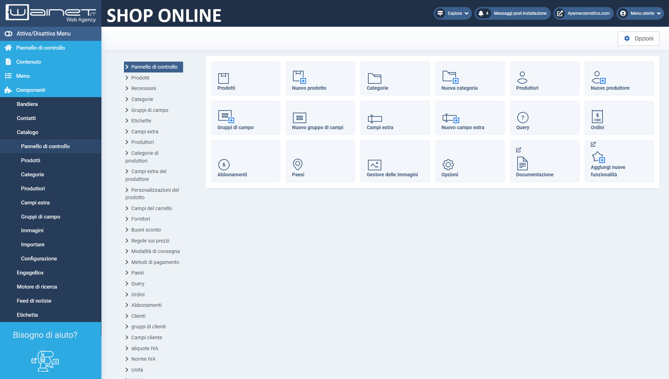Select Immagini under Catalogo sidebar
669x379 pixels.
(x=32, y=230)
